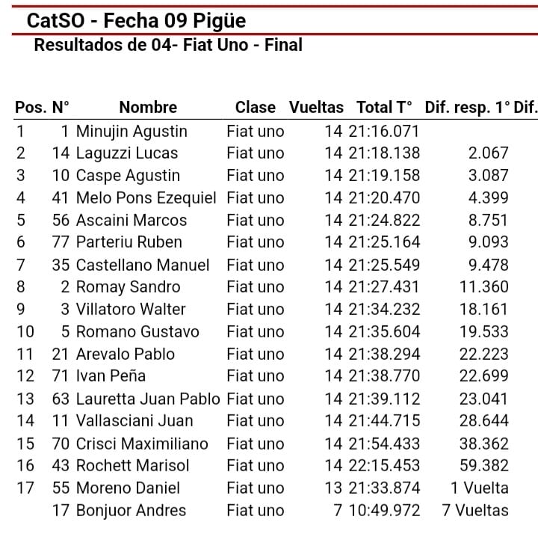Click the Clase column header
The height and width of the screenshot is (552, 538).
point(256,108)
